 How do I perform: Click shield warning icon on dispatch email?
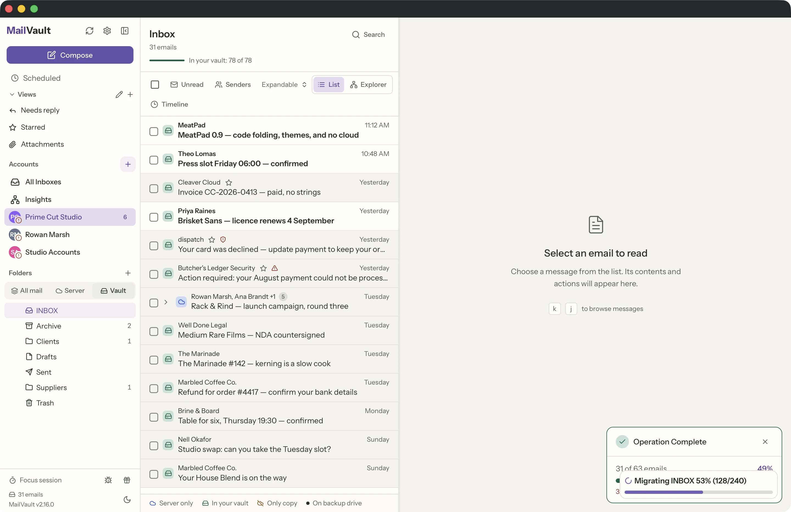click(223, 239)
